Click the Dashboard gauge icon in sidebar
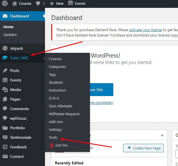 pyautogui.click(x=5, y=16)
